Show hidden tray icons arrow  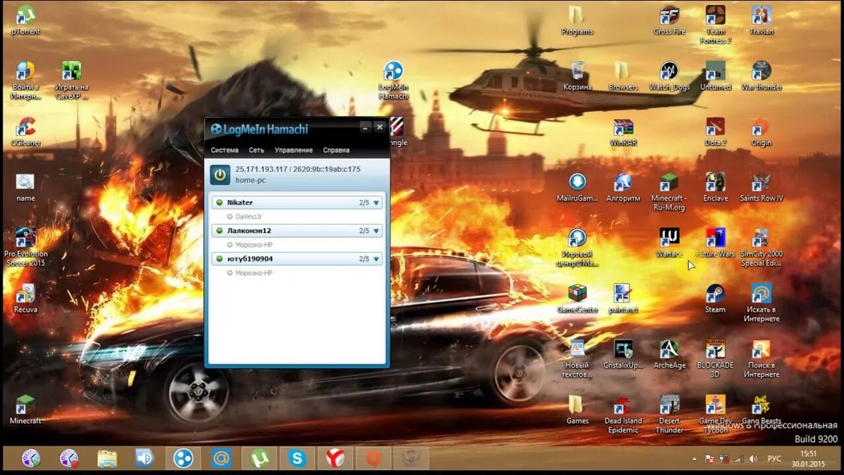point(694,459)
